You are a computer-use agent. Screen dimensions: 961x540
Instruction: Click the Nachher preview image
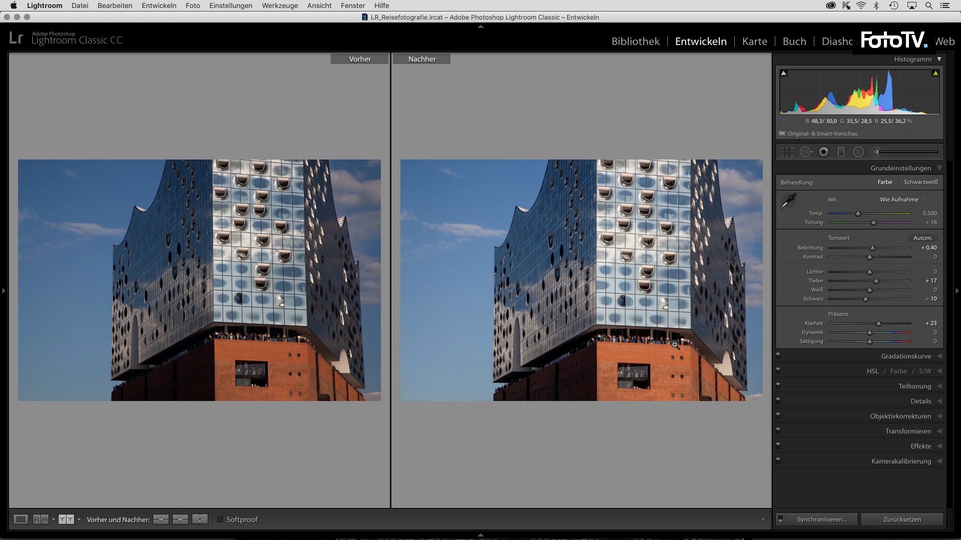[x=581, y=280]
